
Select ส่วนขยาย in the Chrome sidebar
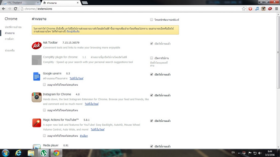tap(10, 33)
